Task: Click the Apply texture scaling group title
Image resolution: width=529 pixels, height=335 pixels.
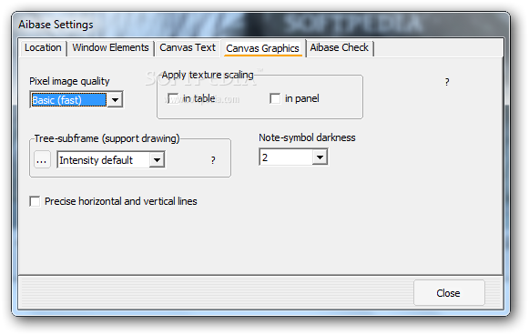Action: (208, 75)
